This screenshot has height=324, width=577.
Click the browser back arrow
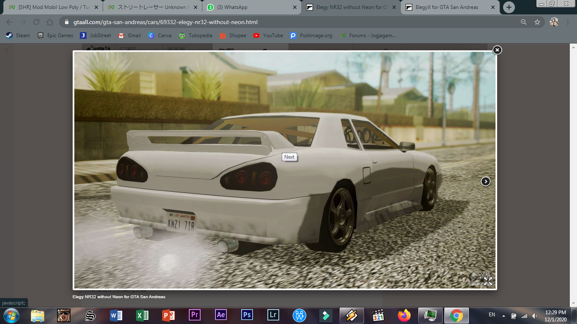(x=9, y=22)
